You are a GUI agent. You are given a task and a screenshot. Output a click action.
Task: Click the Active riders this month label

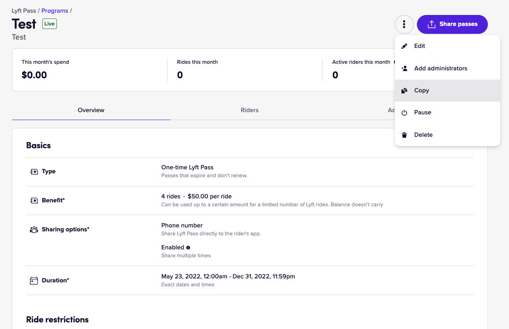click(x=361, y=62)
